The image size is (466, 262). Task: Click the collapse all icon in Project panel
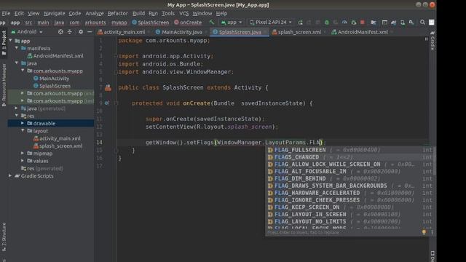click(70, 32)
